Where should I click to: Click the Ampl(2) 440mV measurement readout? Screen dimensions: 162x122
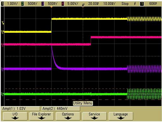[61, 109]
